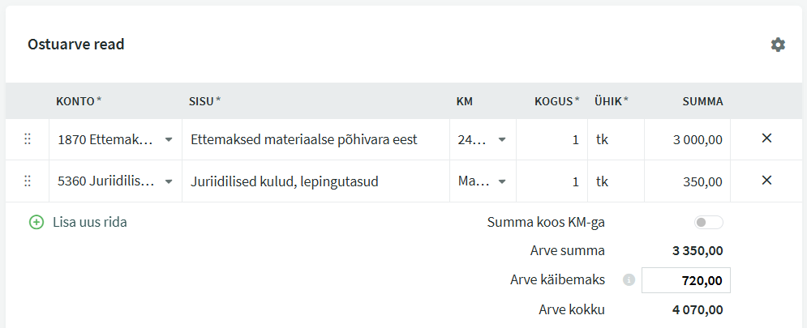Image resolution: width=807 pixels, height=328 pixels.
Task: Click the 350,00 summa field
Action: coord(687,181)
